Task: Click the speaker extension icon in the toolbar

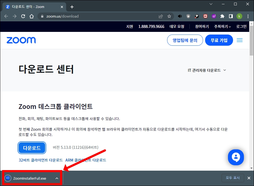Action: coord(180,16)
